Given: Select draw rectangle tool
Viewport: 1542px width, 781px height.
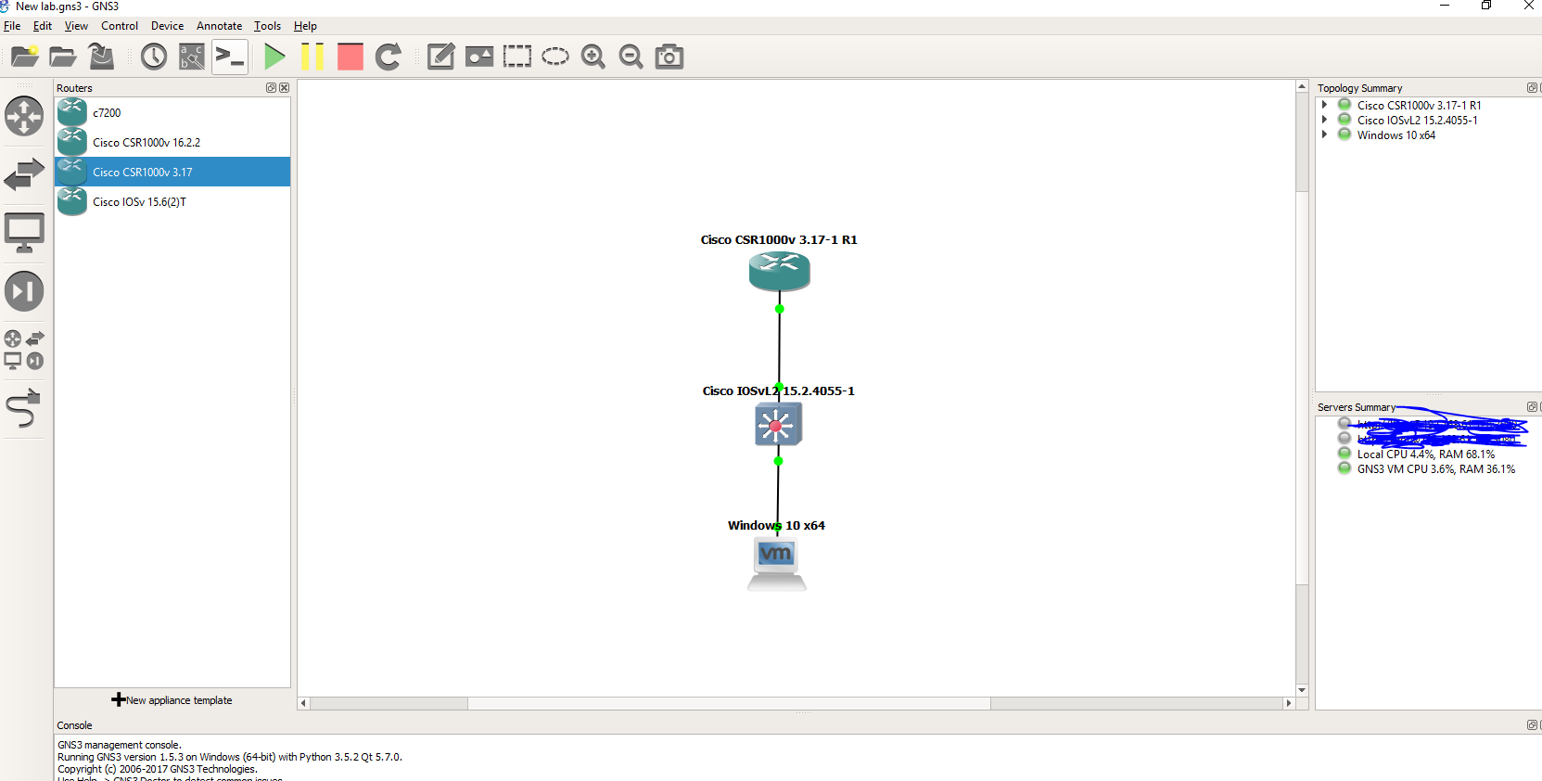Looking at the screenshot, I should click(517, 57).
